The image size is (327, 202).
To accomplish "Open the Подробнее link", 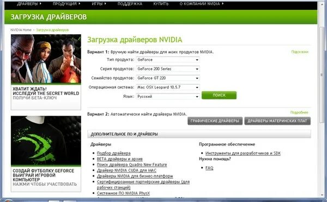I will pos(299,112).
